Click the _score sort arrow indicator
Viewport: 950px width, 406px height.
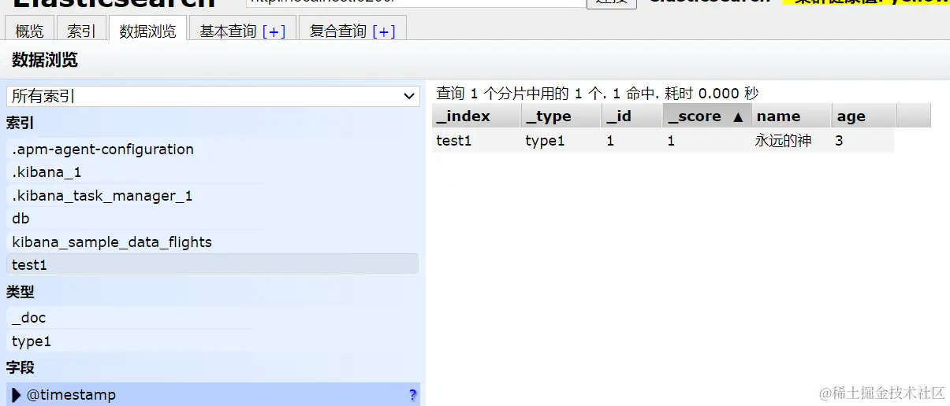(738, 116)
